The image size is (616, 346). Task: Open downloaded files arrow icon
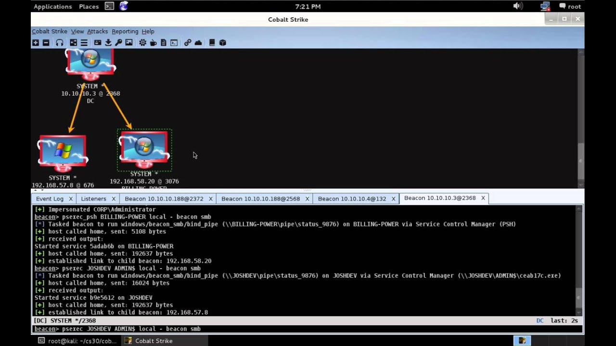point(108,43)
